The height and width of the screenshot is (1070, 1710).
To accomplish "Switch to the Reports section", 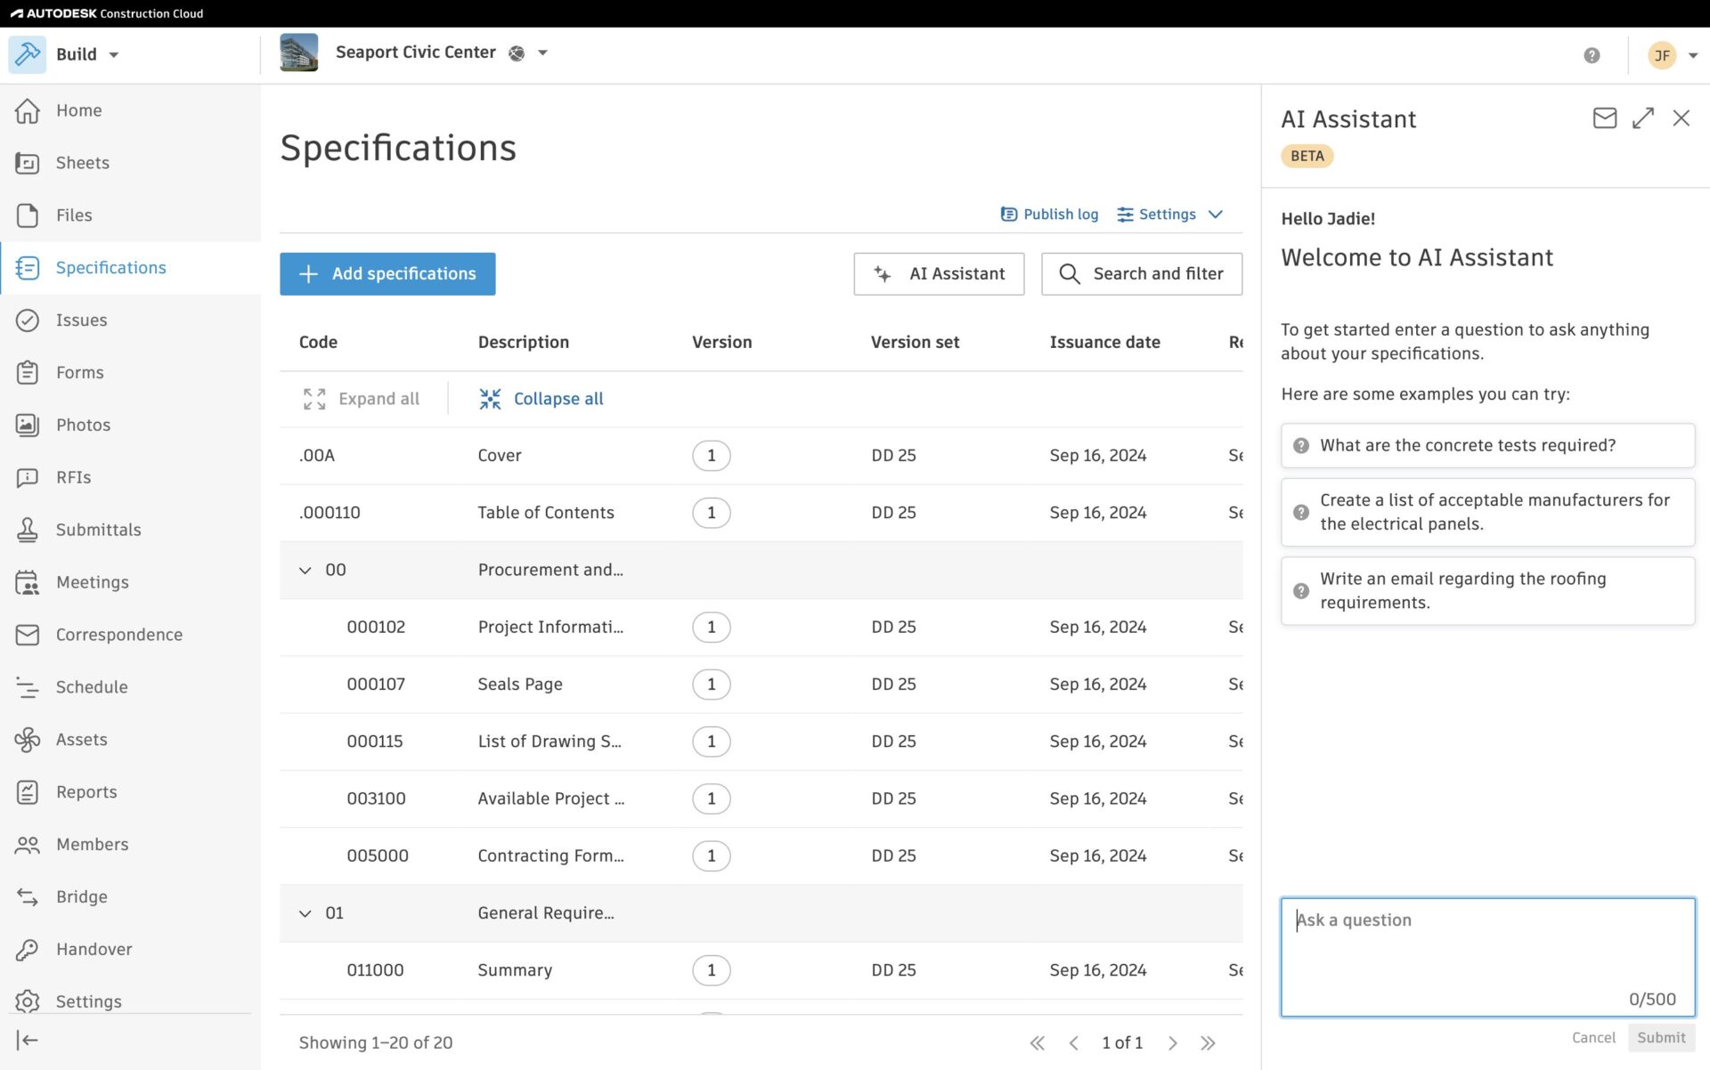I will click(86, 791).
